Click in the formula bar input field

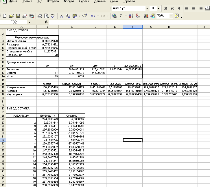pos(129,22)
